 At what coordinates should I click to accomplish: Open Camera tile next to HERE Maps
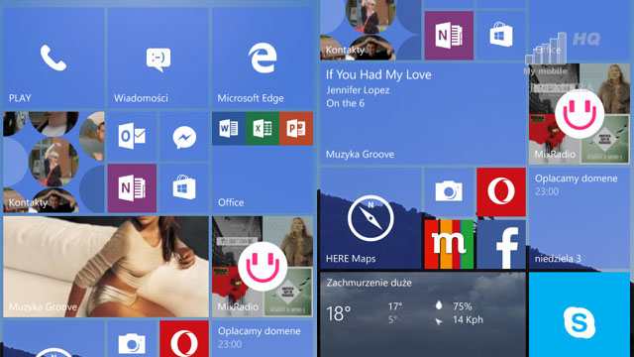click(x=449, y=192)
